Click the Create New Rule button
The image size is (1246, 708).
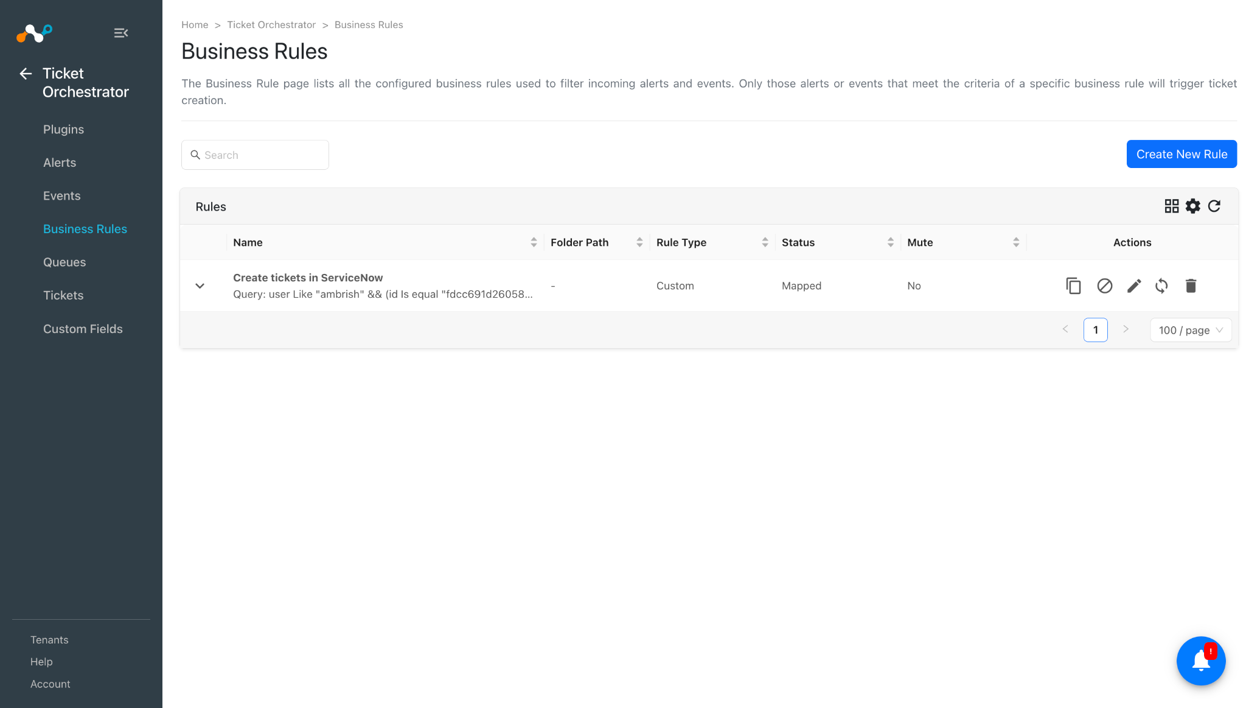1182,154
